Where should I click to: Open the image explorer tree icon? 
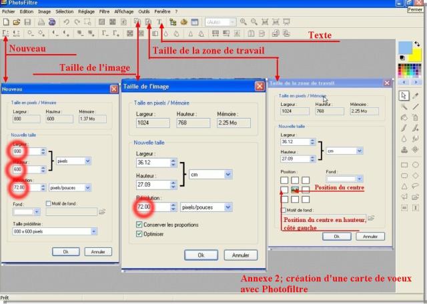(173, 22)
